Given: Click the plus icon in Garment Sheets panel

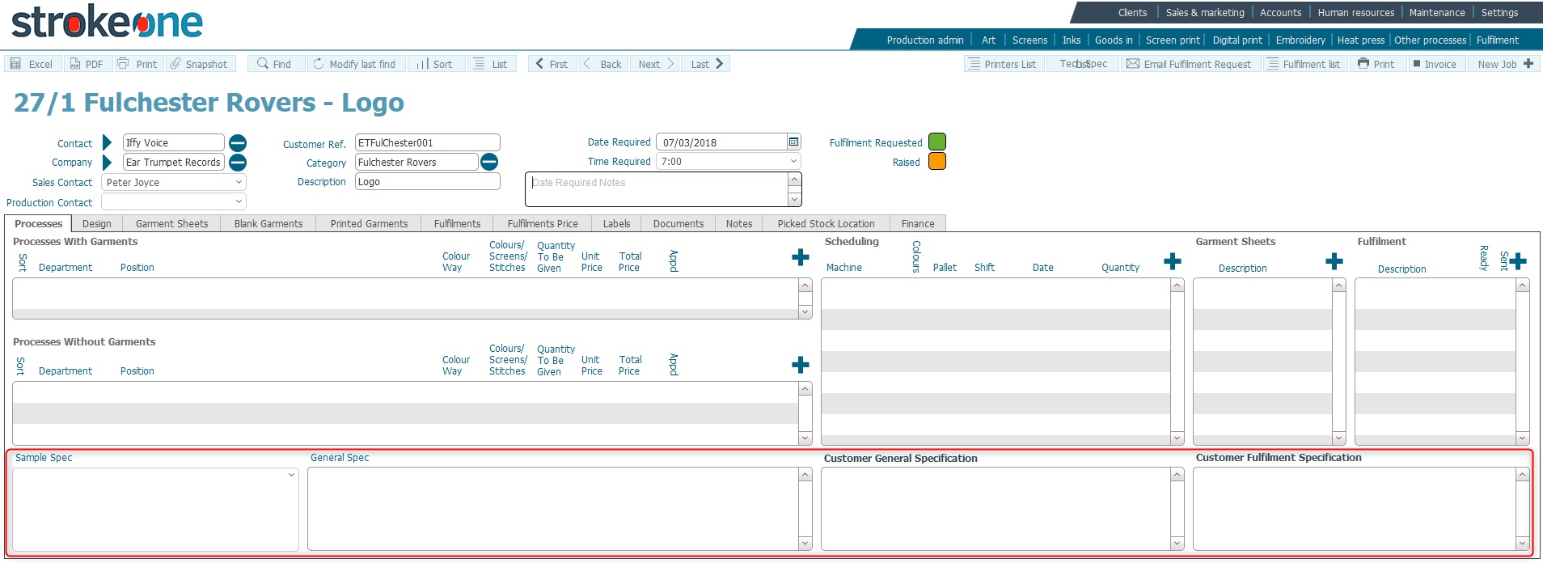Looking at the screenshot, I should 1334,261.
